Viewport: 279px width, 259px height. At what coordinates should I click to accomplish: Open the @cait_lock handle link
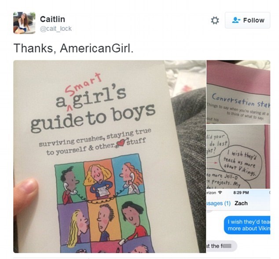pos(56,29)
